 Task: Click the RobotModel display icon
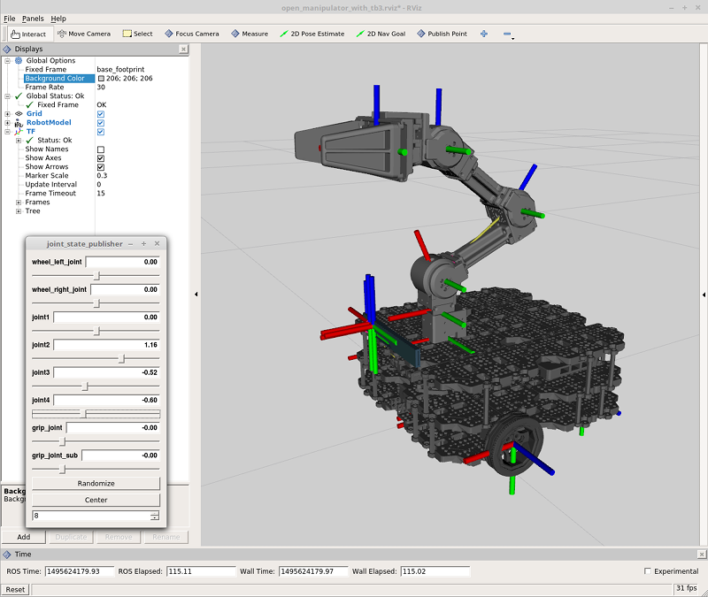[19, 123]
